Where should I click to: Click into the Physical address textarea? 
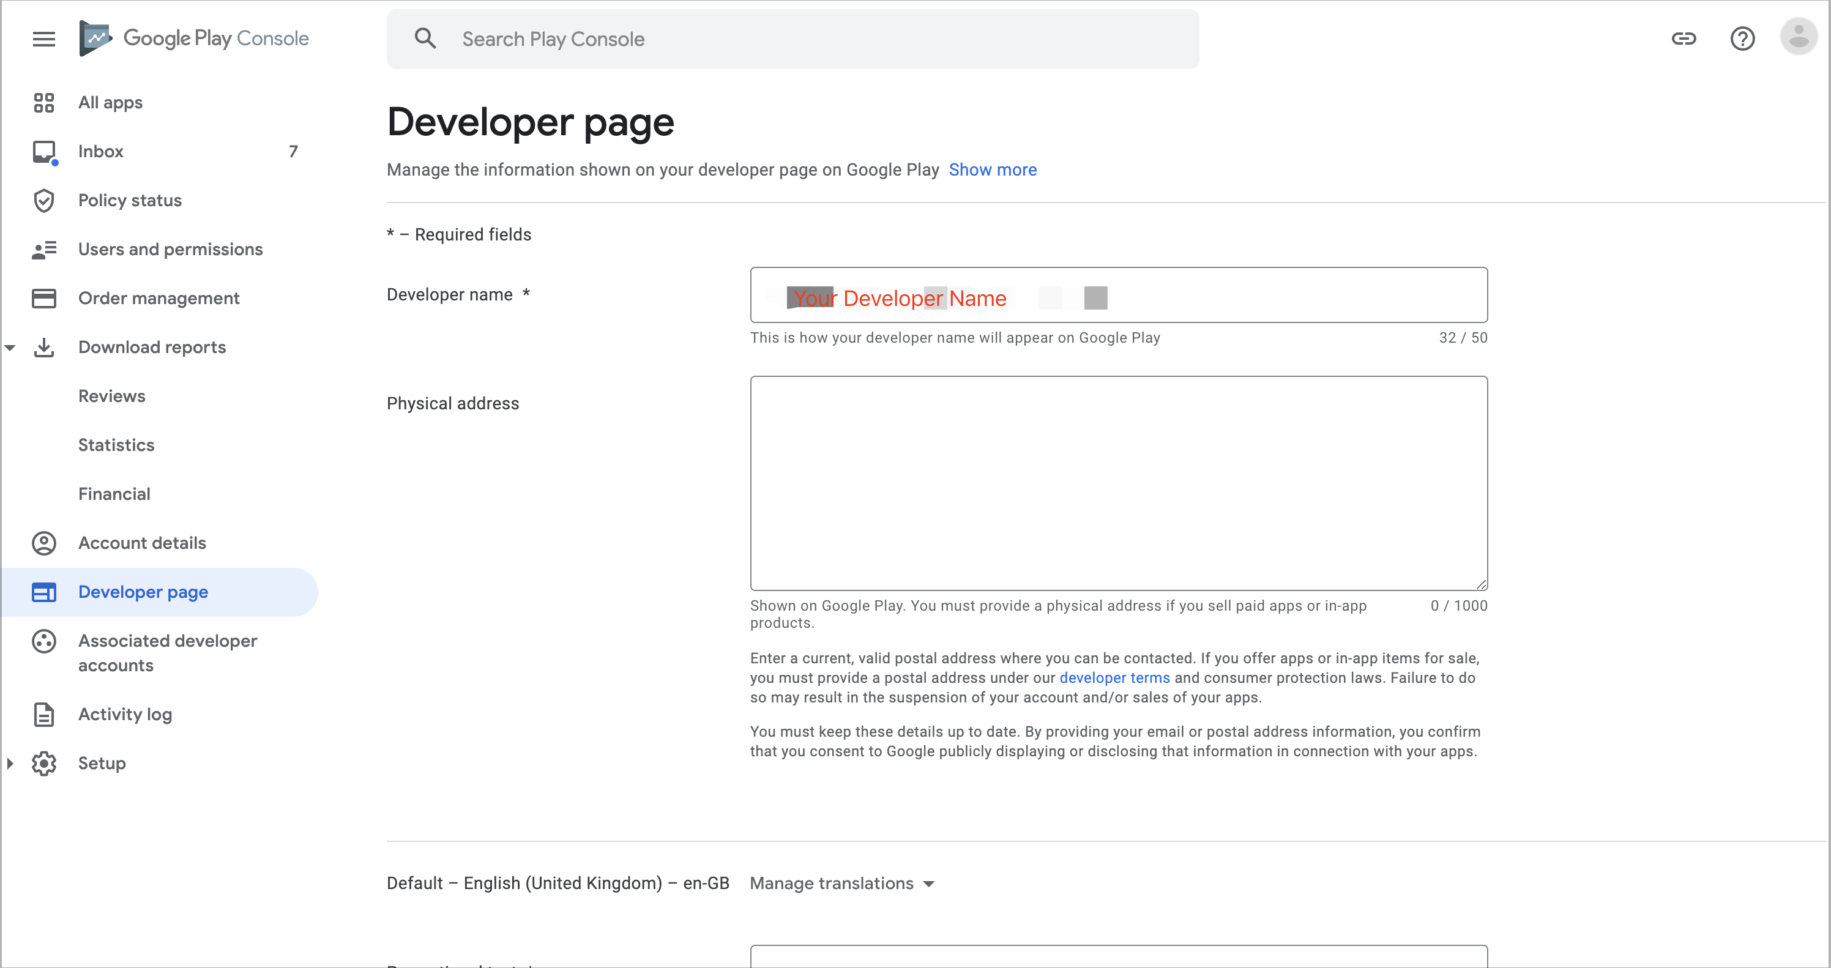point(1118,483)
